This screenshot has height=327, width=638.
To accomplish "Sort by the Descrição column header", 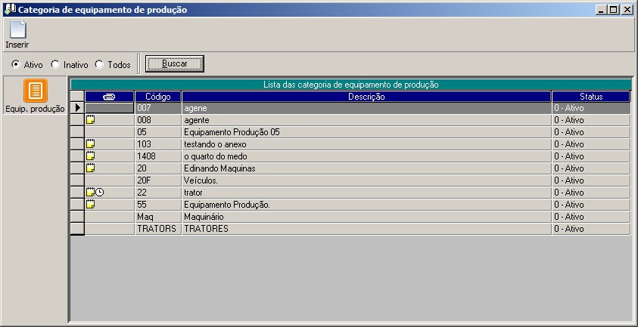I will [366, 97].
